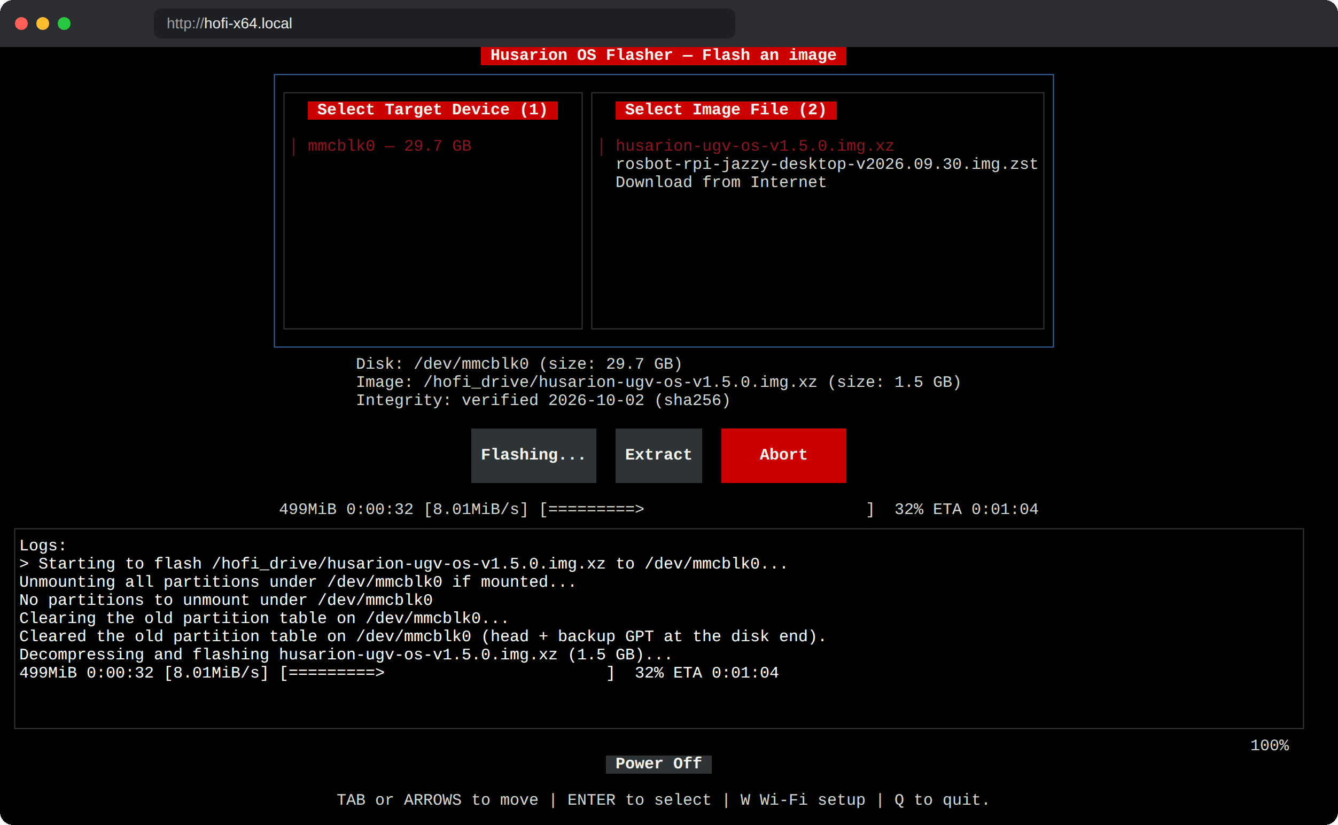Click the Select Image File (2) header
Screen dimensions: 1338x825
[726, 110]
